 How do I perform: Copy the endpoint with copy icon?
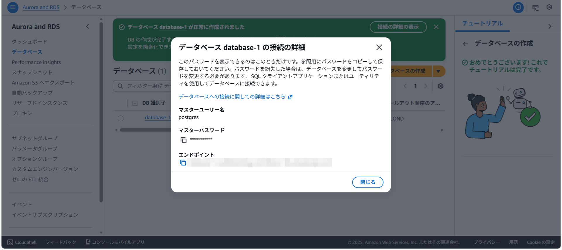183,163
